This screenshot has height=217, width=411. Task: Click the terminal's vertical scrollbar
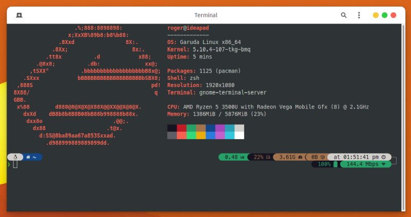click(x=403, y=118)
